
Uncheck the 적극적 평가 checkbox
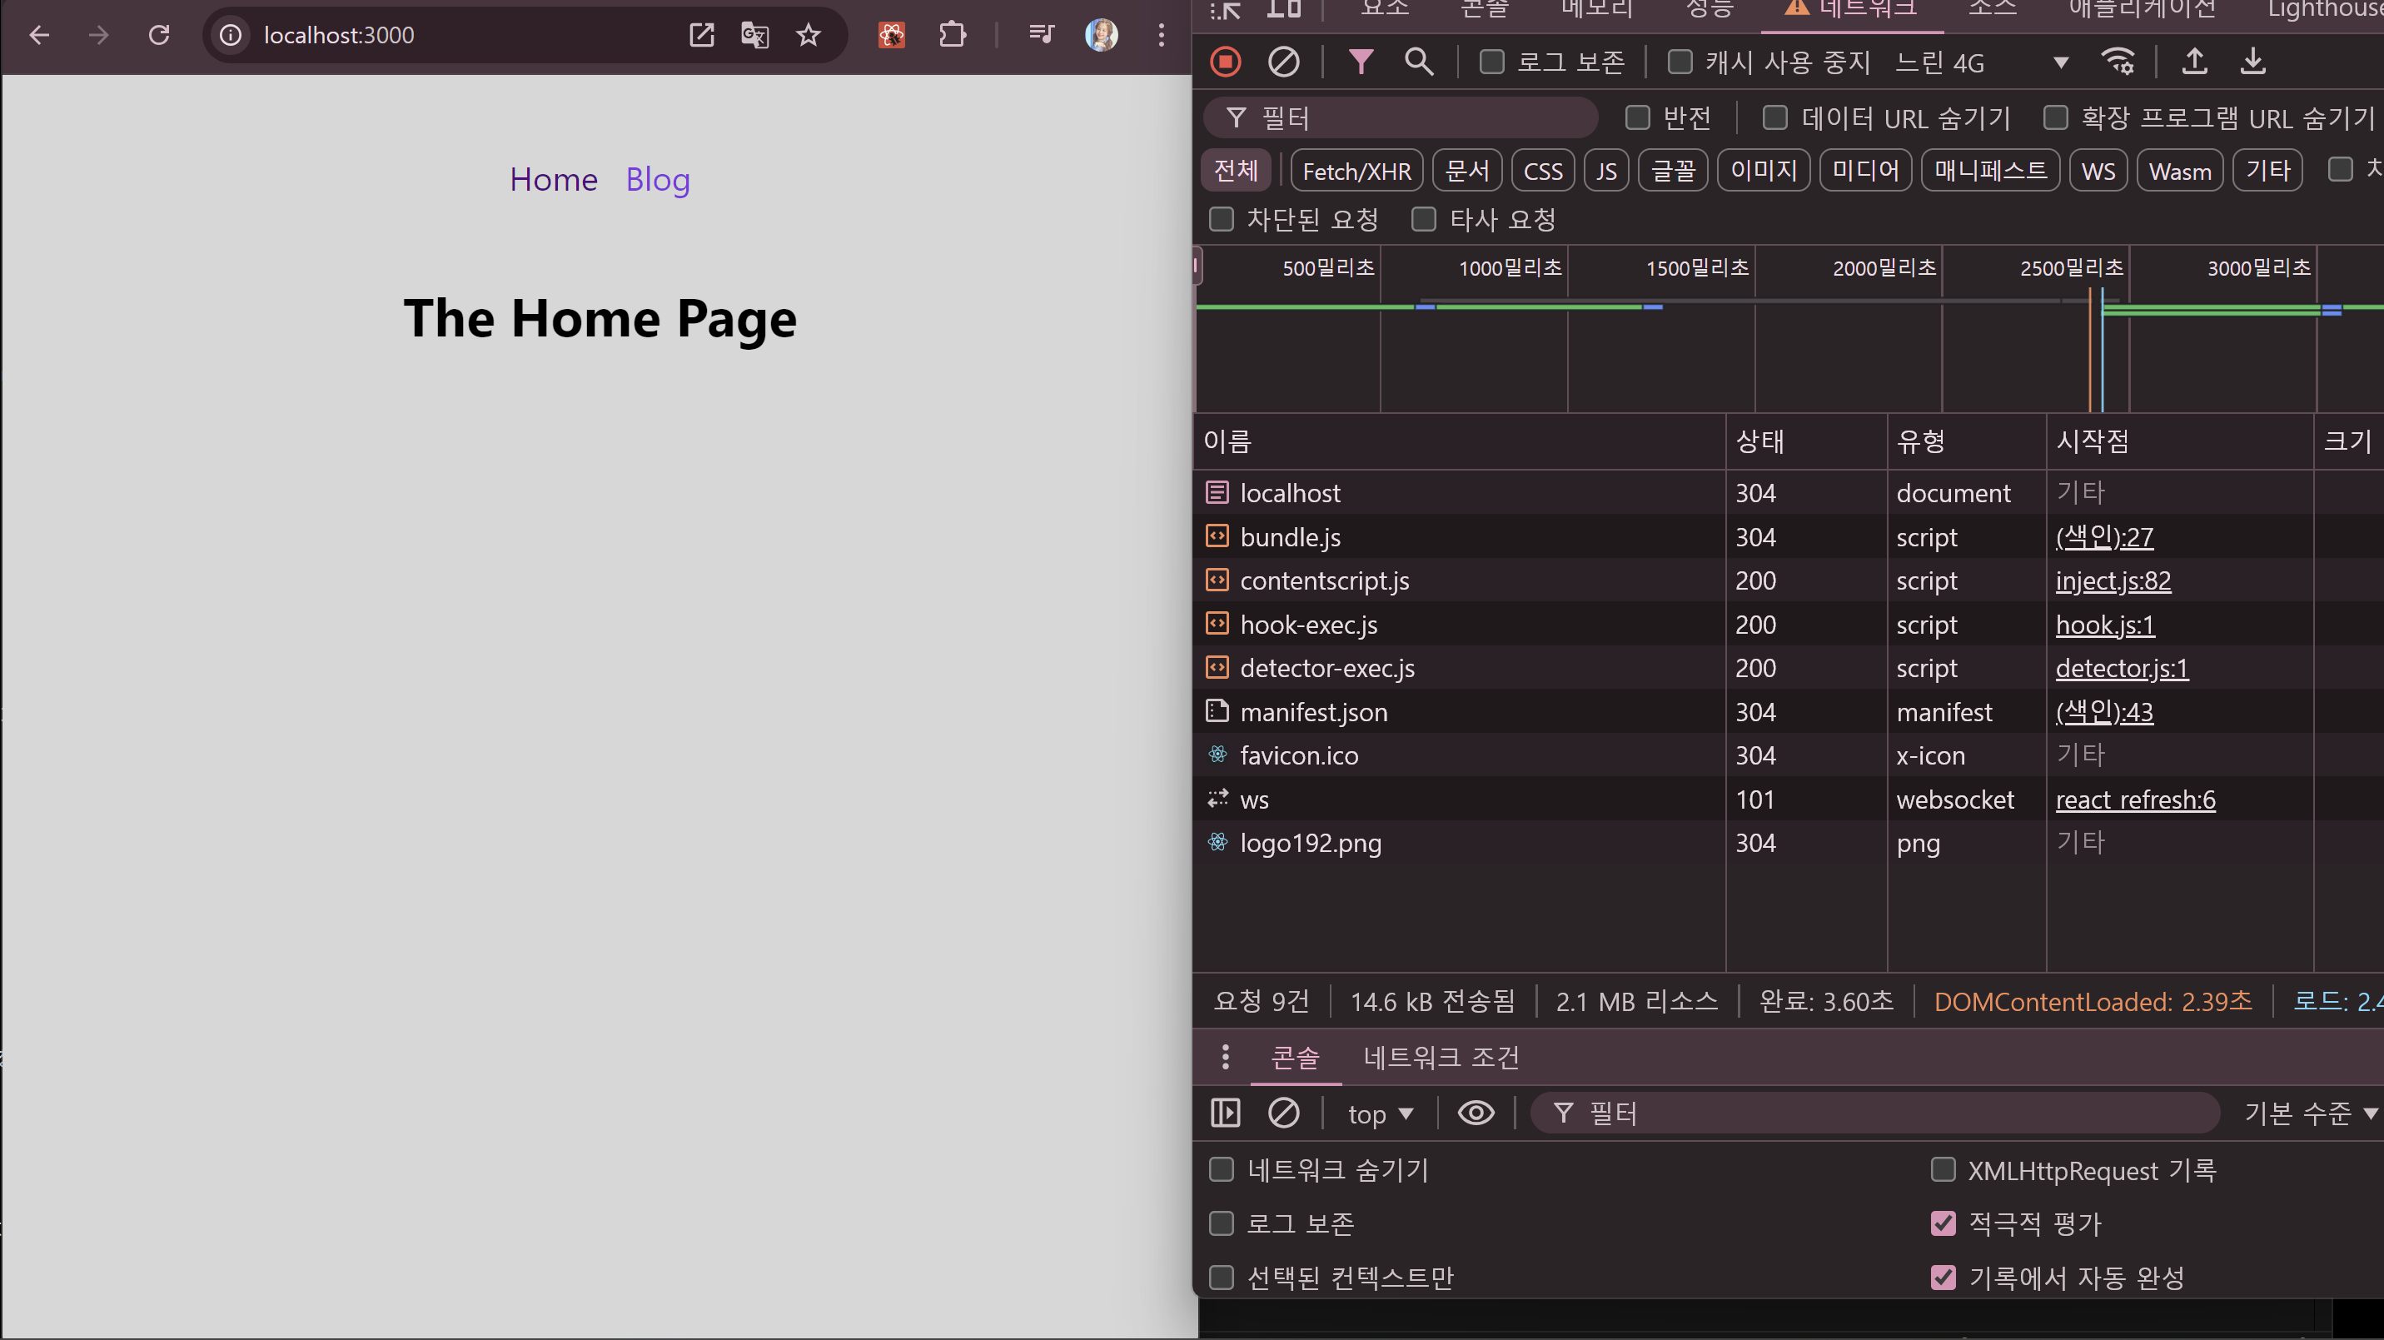point(1944,1223)
